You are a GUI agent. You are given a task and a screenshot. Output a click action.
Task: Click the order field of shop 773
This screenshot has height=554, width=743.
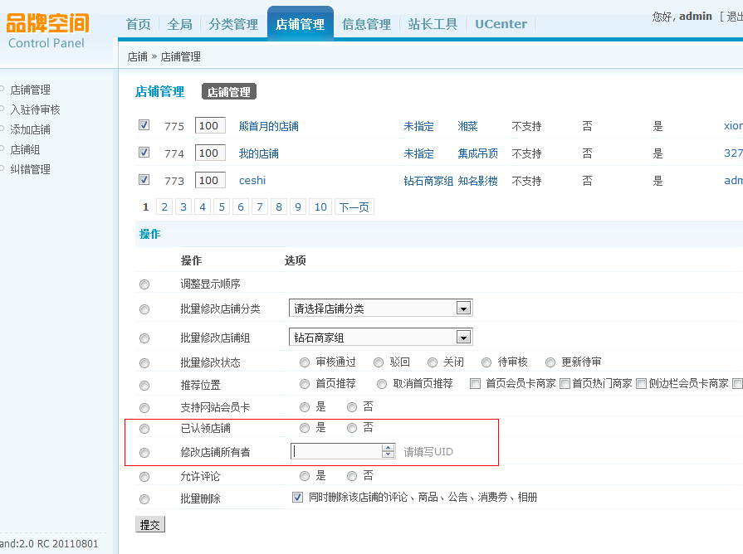point(210,181)
